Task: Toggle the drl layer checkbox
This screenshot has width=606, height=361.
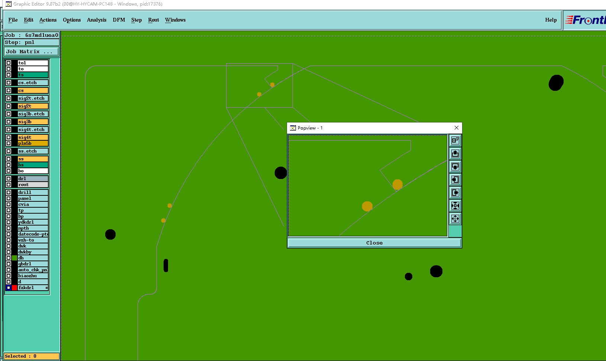Action: click(9, 179)
